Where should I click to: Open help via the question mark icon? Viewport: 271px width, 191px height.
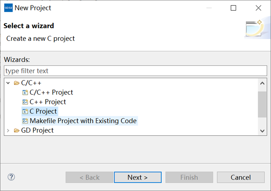click(11, 177)
